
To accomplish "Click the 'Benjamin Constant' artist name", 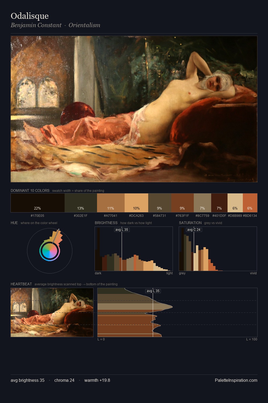I will click(x=36, y=25).
